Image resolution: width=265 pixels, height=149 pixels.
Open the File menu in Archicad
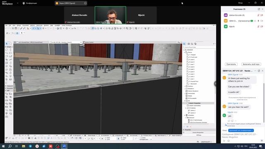coord(6,26)
